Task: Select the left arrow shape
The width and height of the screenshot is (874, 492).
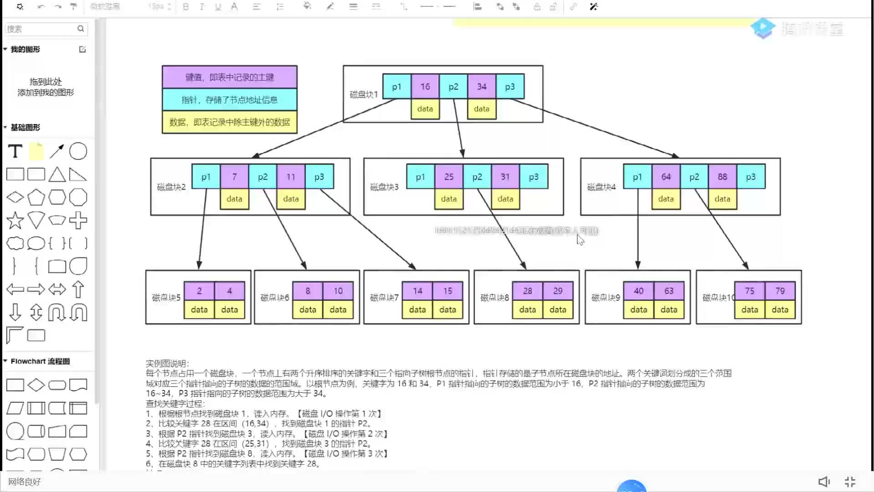Action: coord(15,289)
